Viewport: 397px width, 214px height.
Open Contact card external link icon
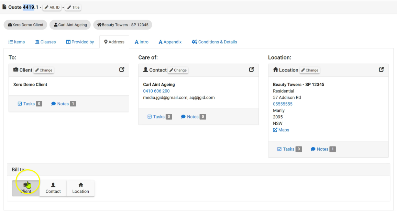click(251, 69)
